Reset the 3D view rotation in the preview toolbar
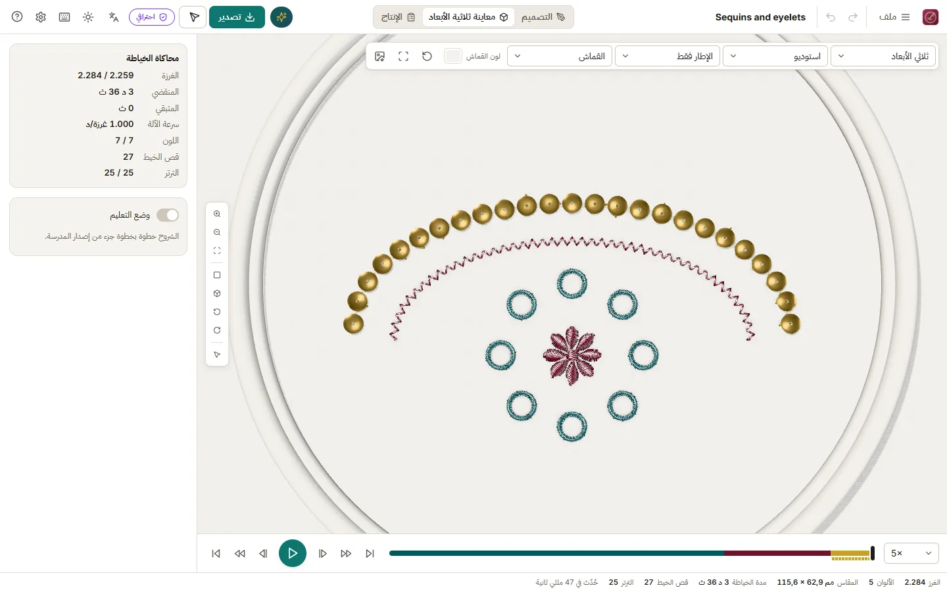This screenshot has width=947, height=592. pyautogui.click(x=427, y=56)
